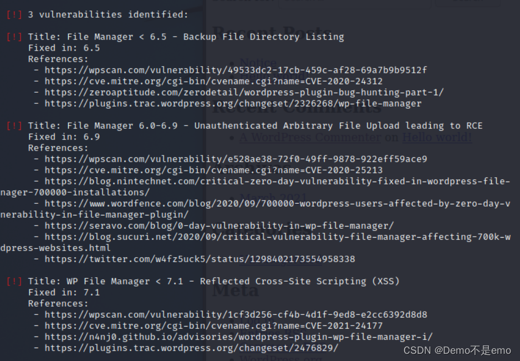Open the CVE-2021-24177 mitre link

coord(213,326)
